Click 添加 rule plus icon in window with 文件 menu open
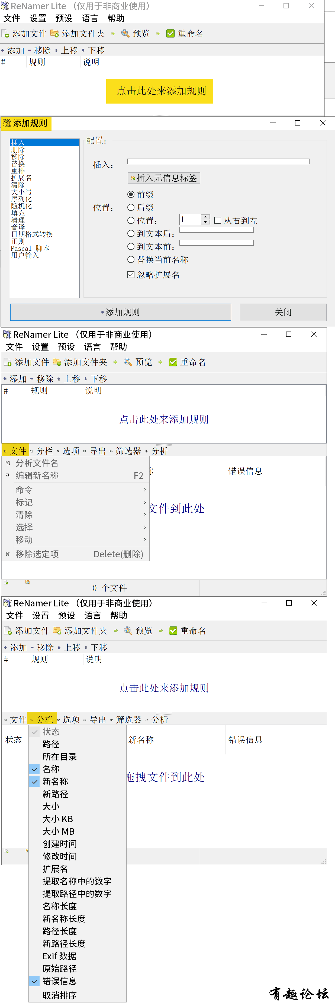This screenshot has width=335, height=1003. (5, 379)
